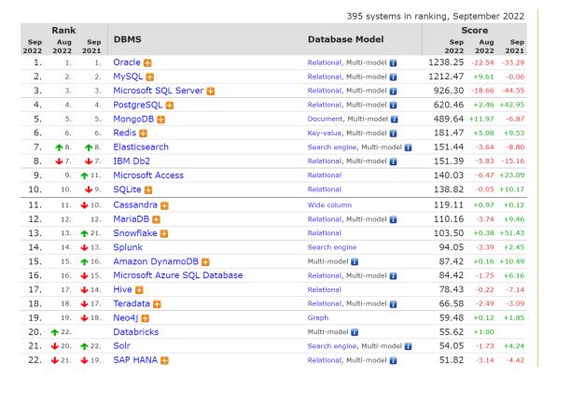Open the Solr link
Viewport: 585px width, 393px height.
122,346
